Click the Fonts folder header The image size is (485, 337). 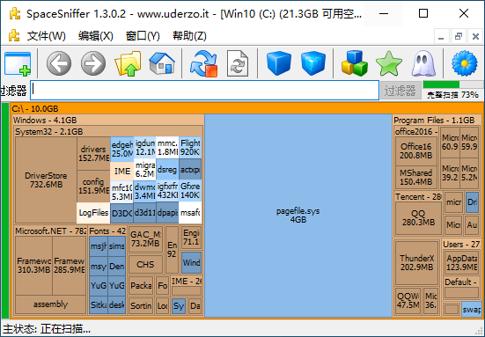coord(107,231)
